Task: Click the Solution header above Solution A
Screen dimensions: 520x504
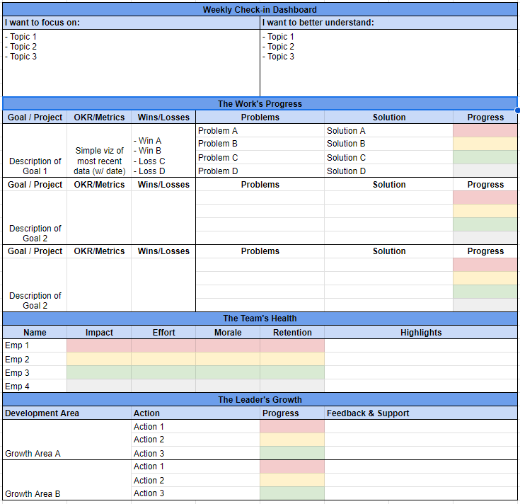Action: click(388, 117)
